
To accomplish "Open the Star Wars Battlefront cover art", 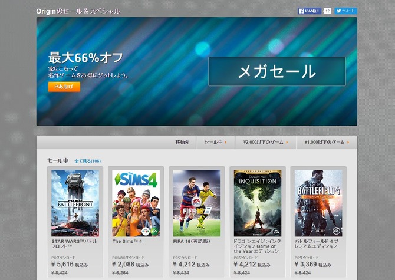I will pos(75,203).
